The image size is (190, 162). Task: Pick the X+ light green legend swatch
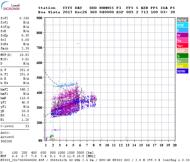coord(182,61)
